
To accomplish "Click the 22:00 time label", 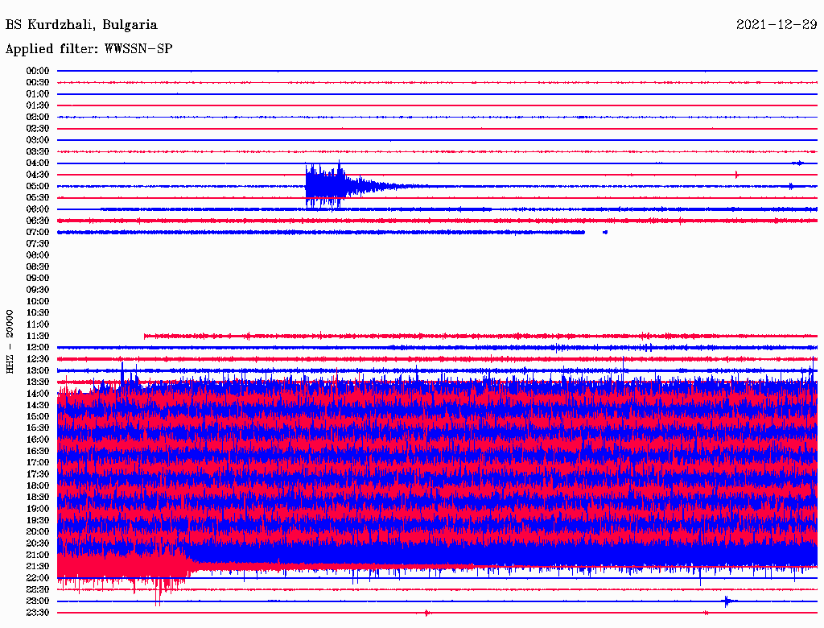I will coord(38,578).
